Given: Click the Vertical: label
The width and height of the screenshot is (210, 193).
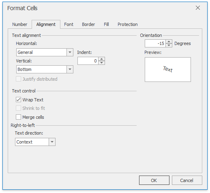Looking at the screenshot, I should [24, 61].
